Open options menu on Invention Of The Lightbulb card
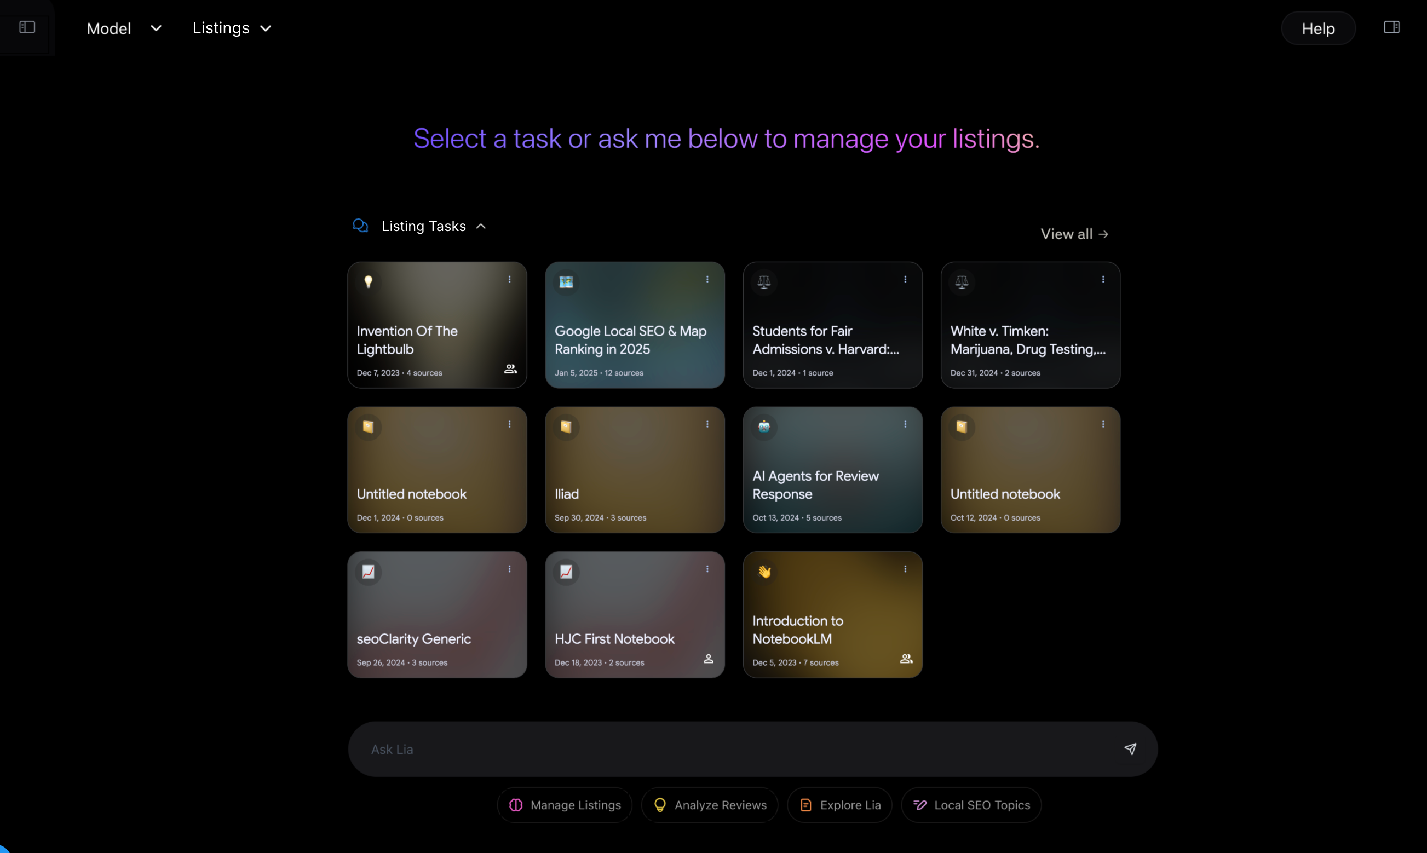Screen dimensions: 1427x853 point(509,279)
